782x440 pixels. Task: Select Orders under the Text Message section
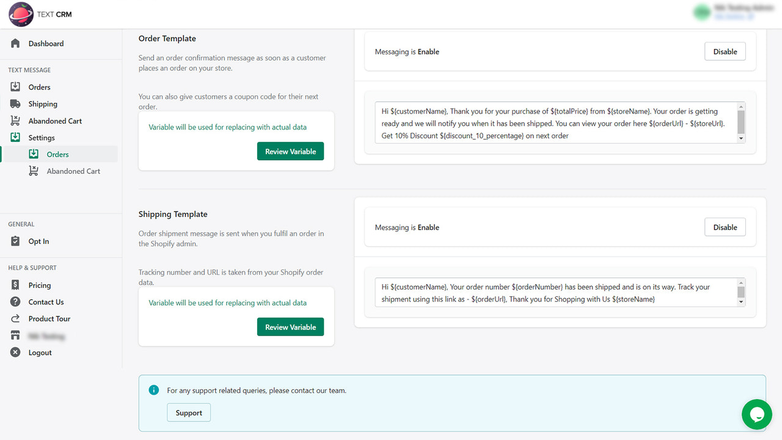point(38,86)
